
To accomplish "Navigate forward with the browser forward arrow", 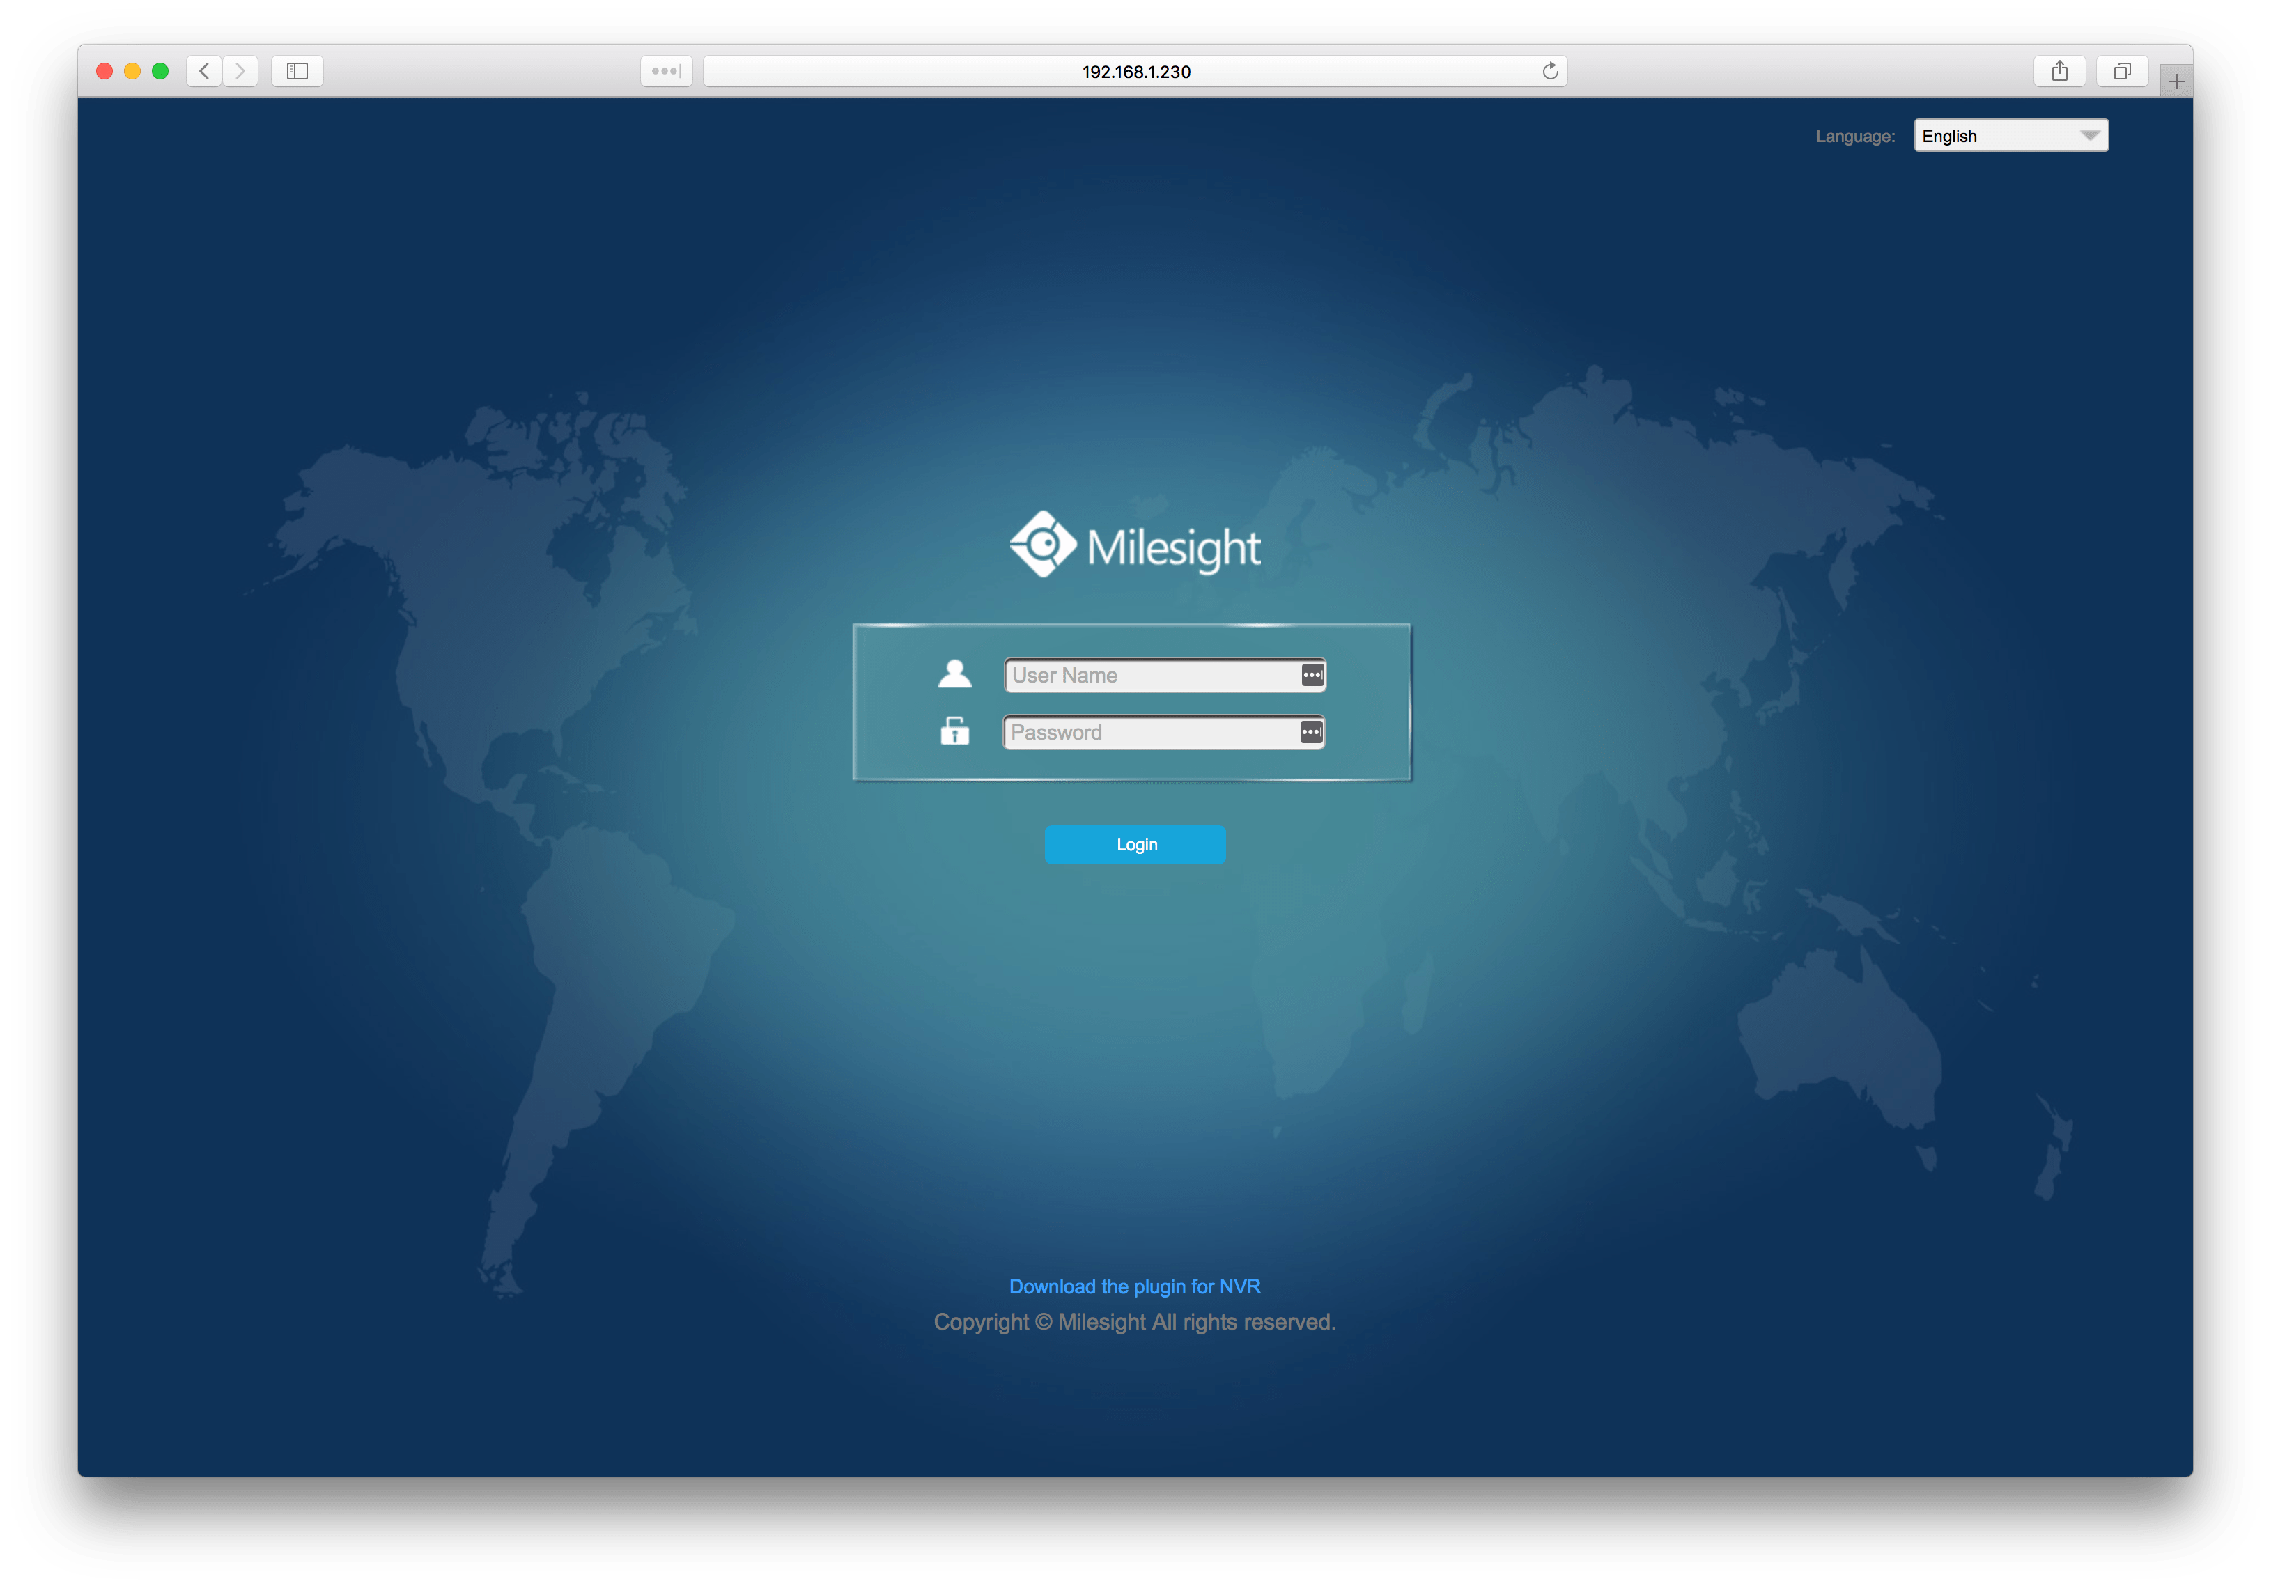I will (x=240, y=70).
